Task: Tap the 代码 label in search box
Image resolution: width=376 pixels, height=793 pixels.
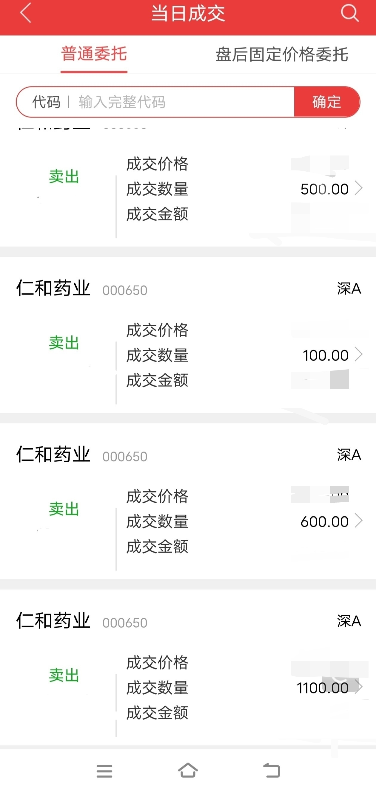Action: [46, 102]
